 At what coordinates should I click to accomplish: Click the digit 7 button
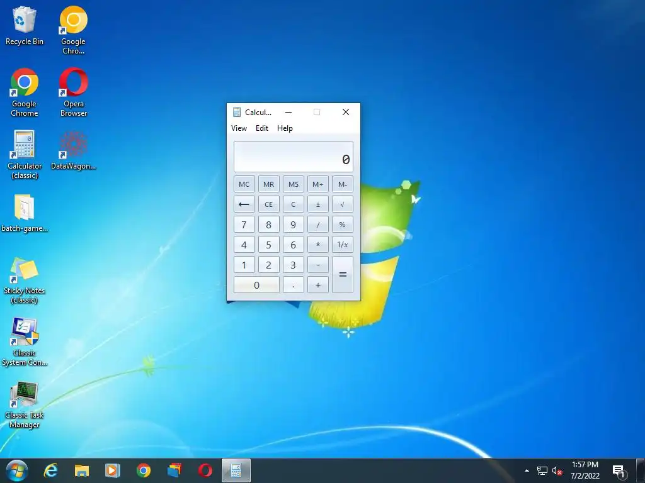[244, 225]
